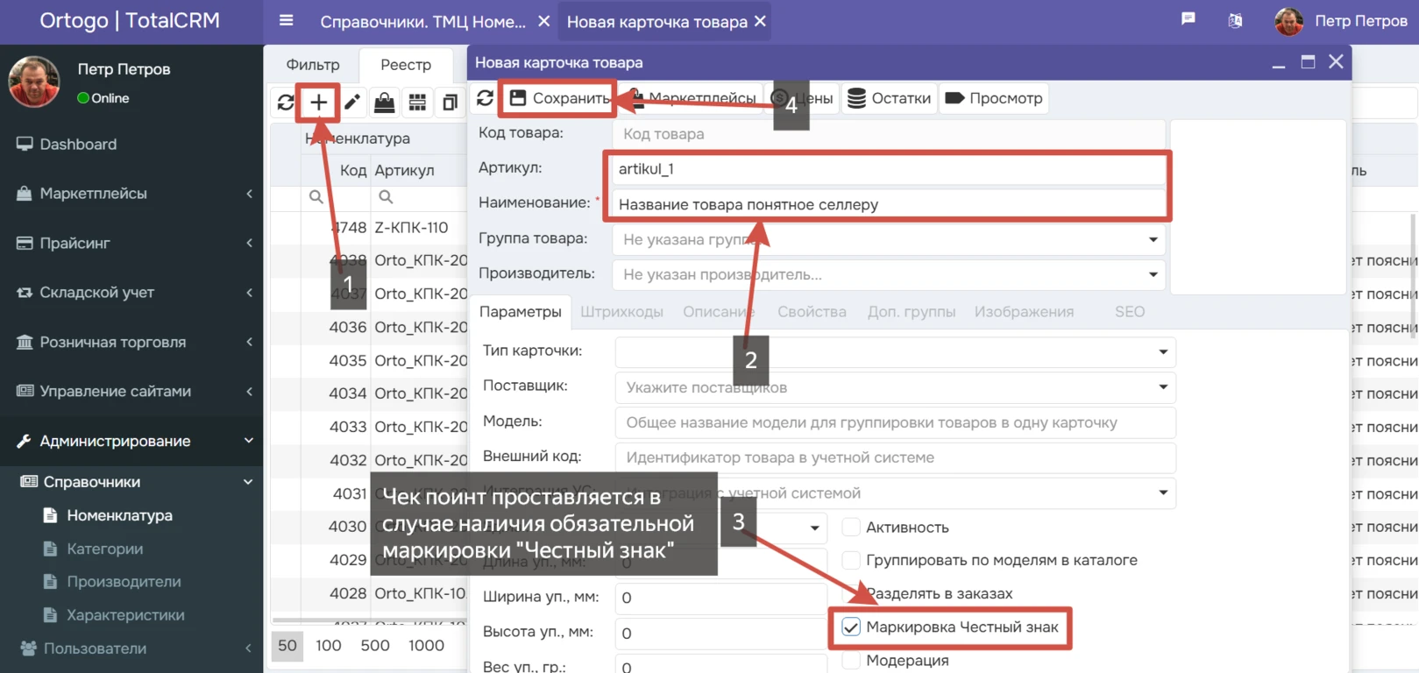The image size is (1419, 673).
Task: Click Петр Петров avatar in top bar
Action: 1288,21
